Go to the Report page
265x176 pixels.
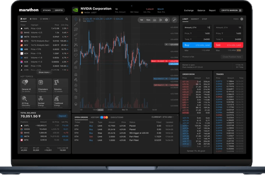point(212,10)
